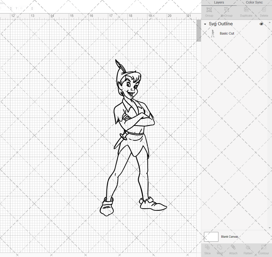Click the Attach icon

pyautogui.click(x=233, y=249)
